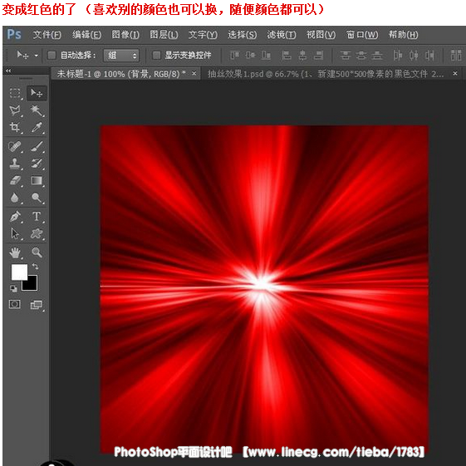Select the Clone Stamp tool
The width and height of the screenshot is (466, 466).
[15, 164]
